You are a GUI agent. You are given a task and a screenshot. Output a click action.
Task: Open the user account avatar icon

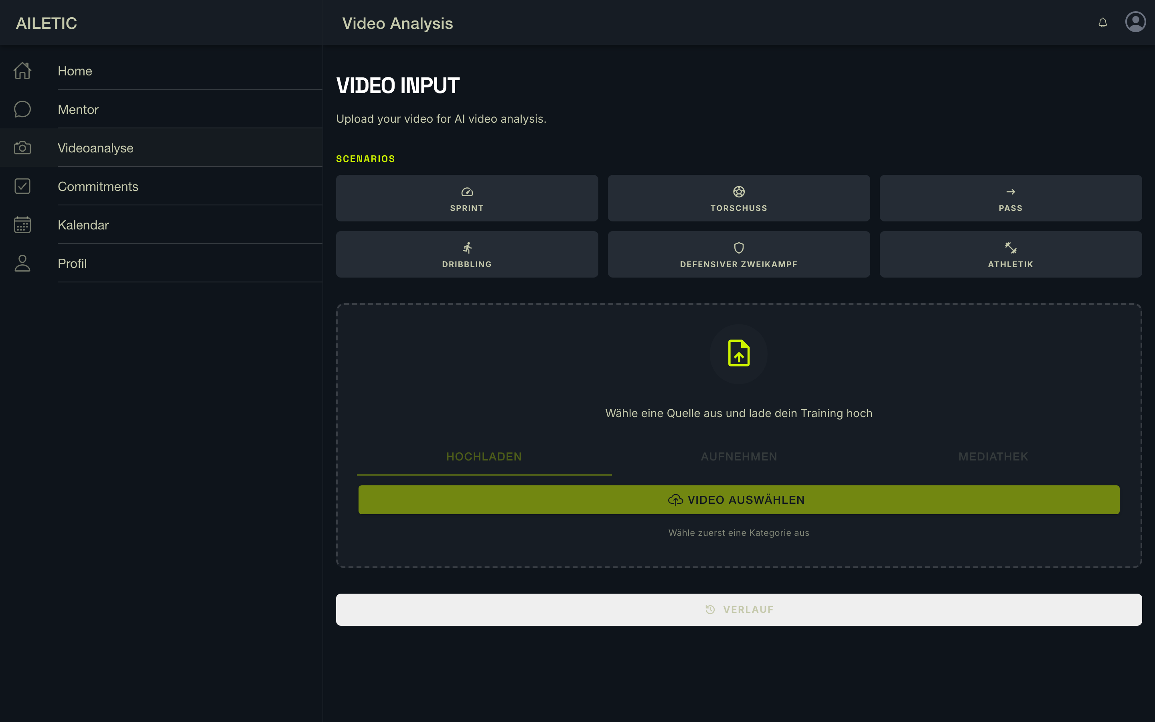(1135, 22)
